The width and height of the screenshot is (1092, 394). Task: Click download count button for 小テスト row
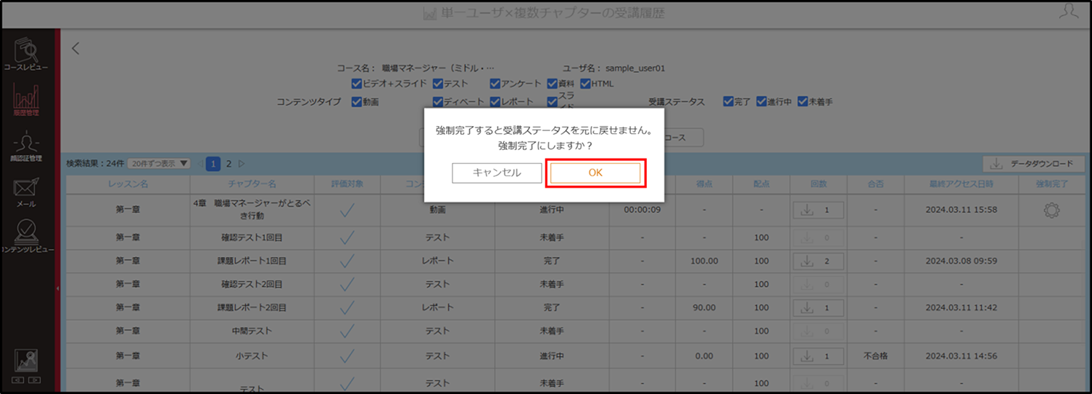[817, 356]
